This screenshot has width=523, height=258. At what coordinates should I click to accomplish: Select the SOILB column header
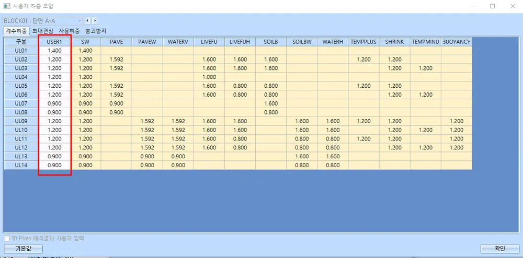click(x=271, y=42)
